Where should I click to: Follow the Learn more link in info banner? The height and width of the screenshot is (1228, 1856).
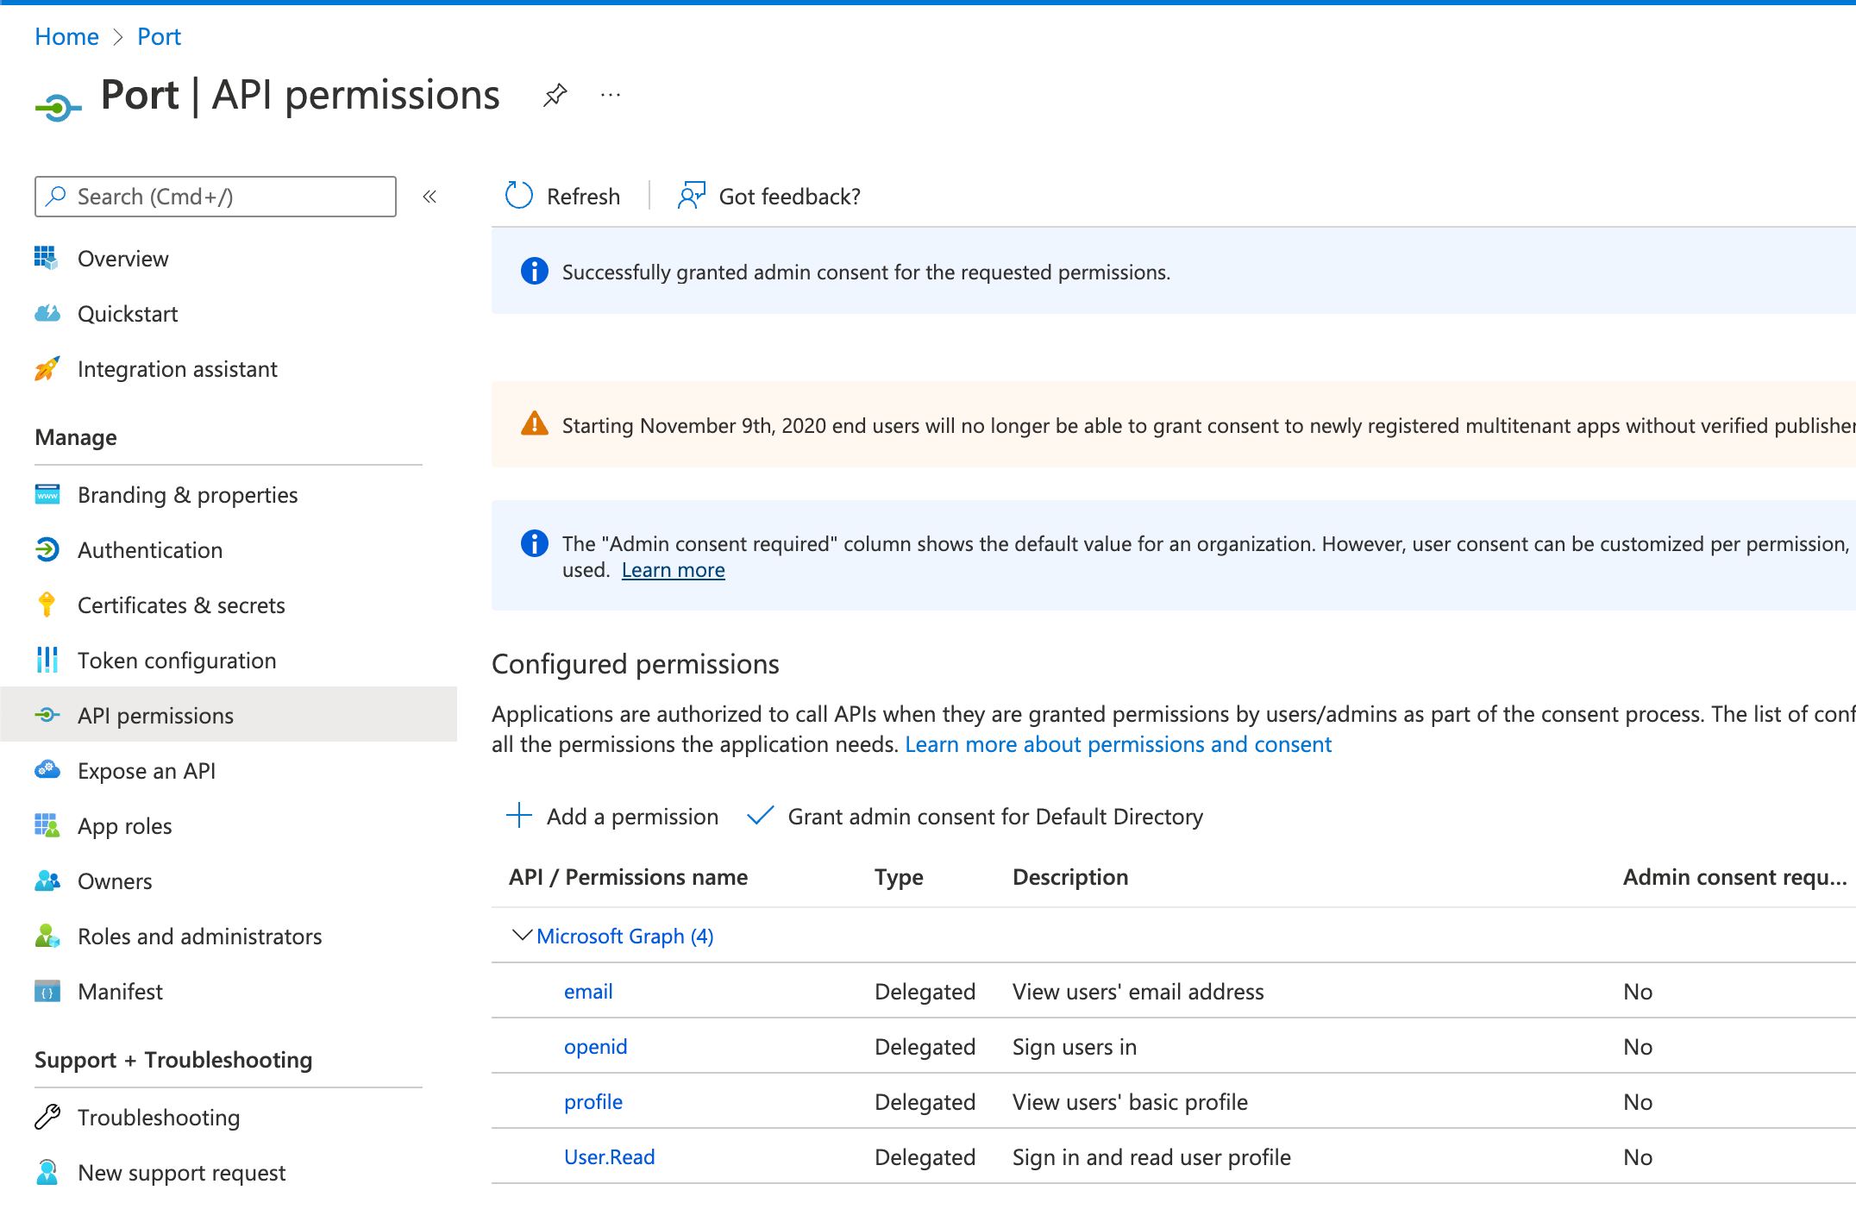tap(673, 570)
